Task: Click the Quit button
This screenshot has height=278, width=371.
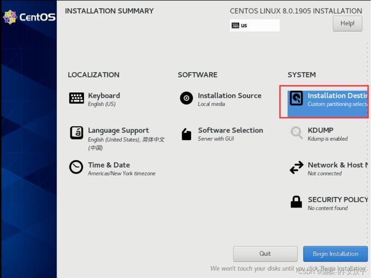Action: (x=265, y=254)
